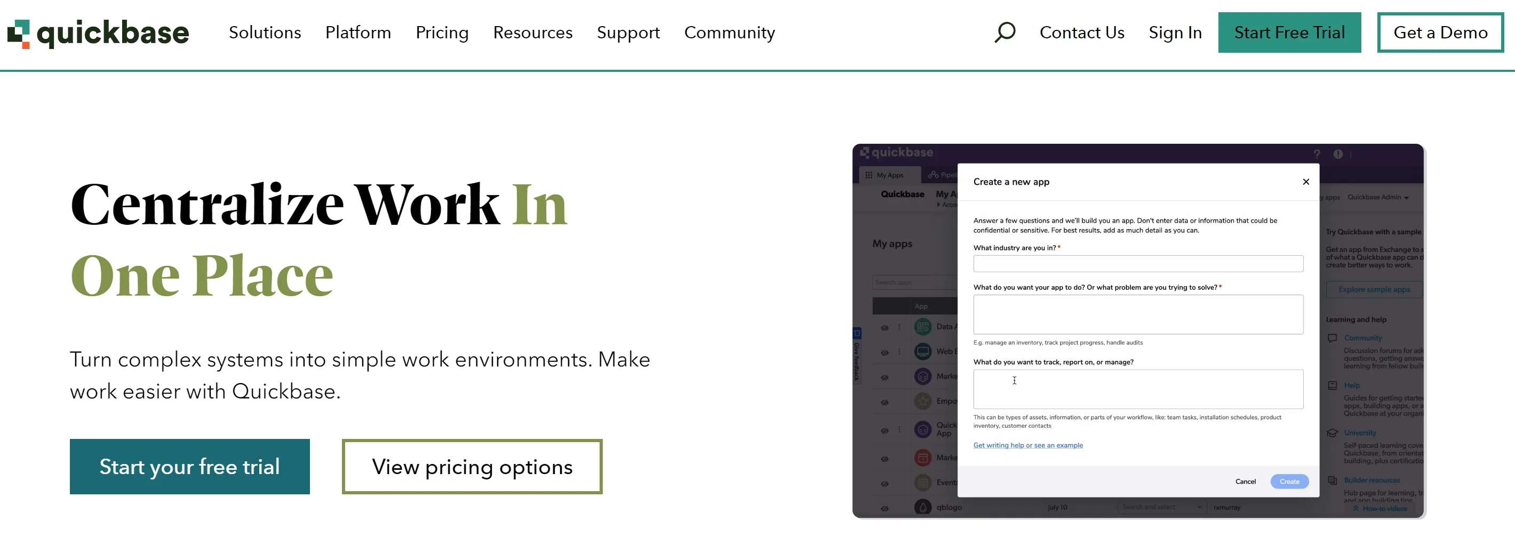Viewport: 1515px width, 554px height.
Task: Open the three-dot menu on the Web app row
Action: click(x=899, y=352)
